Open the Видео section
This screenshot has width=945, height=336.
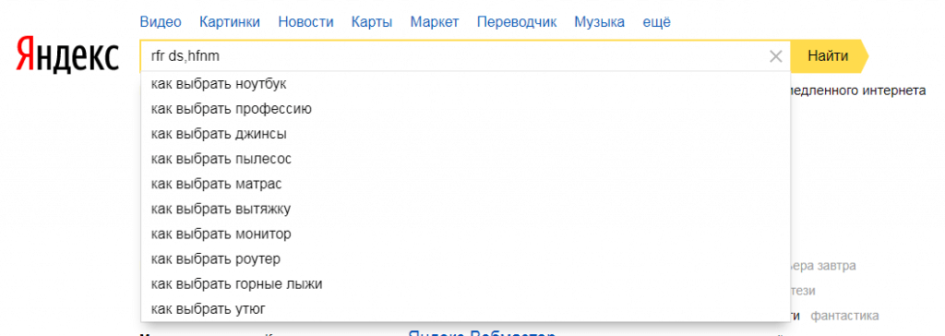(161, 22)
